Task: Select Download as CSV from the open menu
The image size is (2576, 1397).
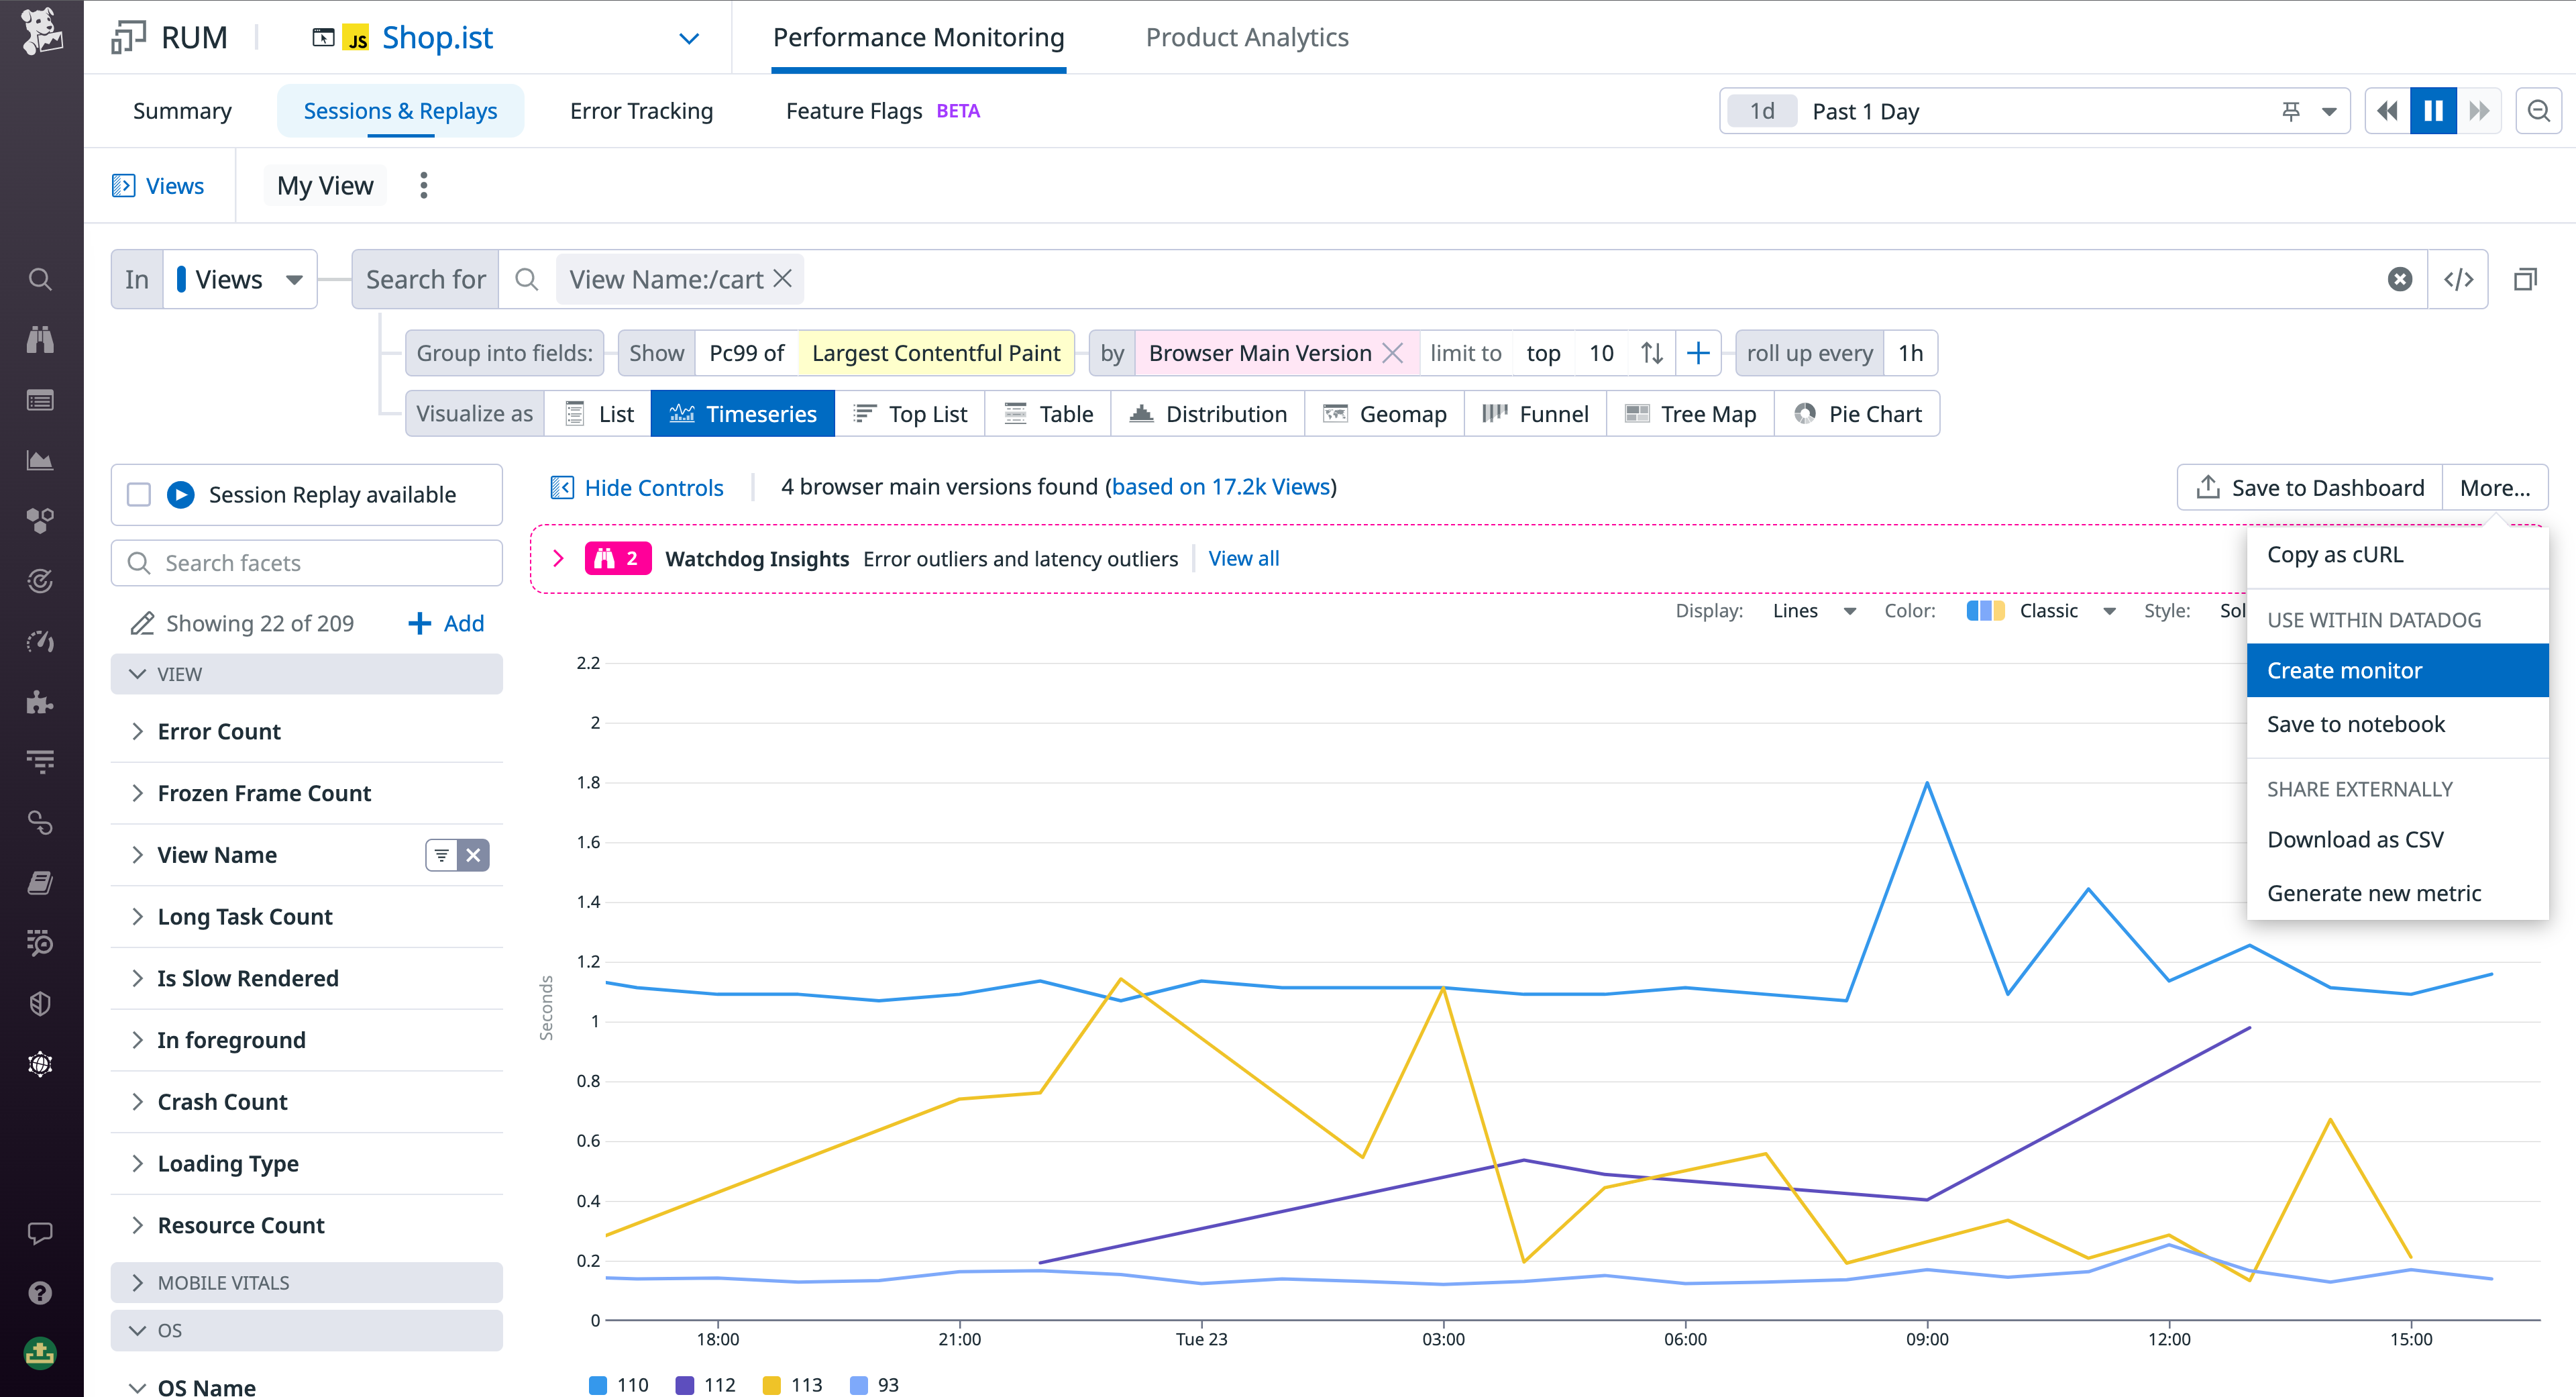Action: (2355, 839)
